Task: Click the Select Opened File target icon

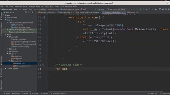Action: [25, 12]
